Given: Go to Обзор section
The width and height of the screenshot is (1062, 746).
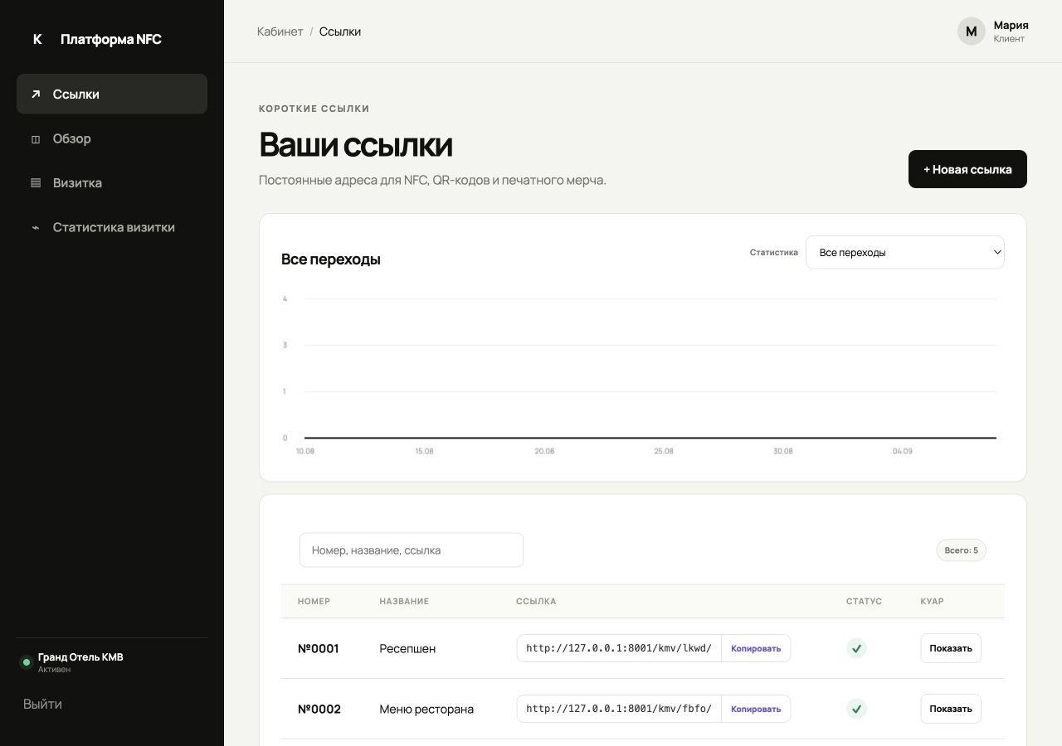Looking at the screenshot, I should 112,138.
